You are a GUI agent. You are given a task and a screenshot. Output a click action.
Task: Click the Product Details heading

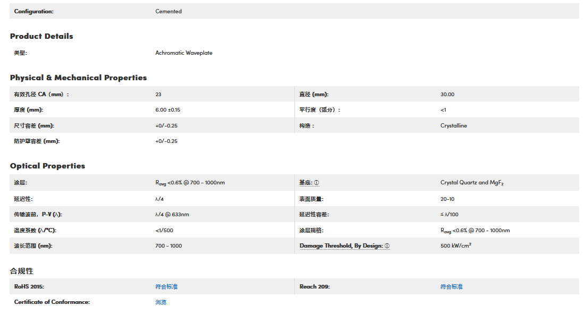pyautogui.click(x=41, y=36)
